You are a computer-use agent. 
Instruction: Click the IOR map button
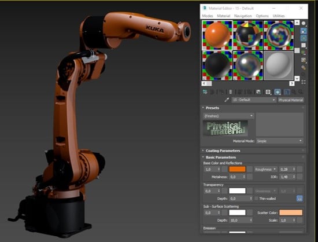point(299,177)
